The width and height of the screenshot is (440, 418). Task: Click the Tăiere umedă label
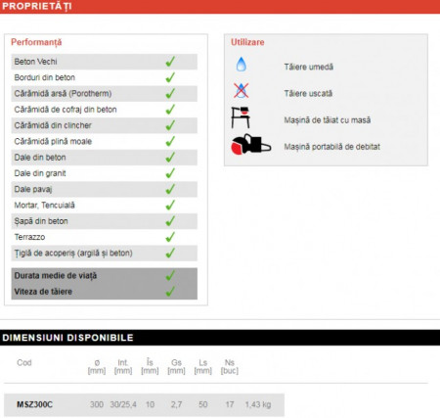click(x=309, y=67)
